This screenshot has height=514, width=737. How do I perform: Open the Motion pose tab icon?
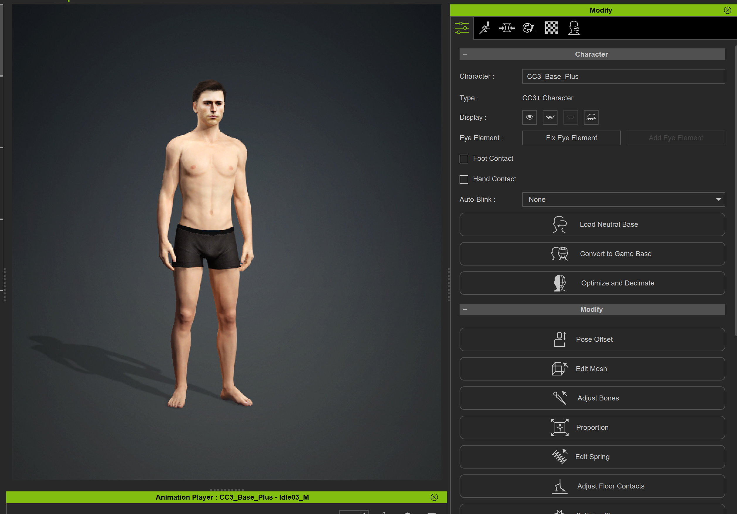tap(485, 28)
